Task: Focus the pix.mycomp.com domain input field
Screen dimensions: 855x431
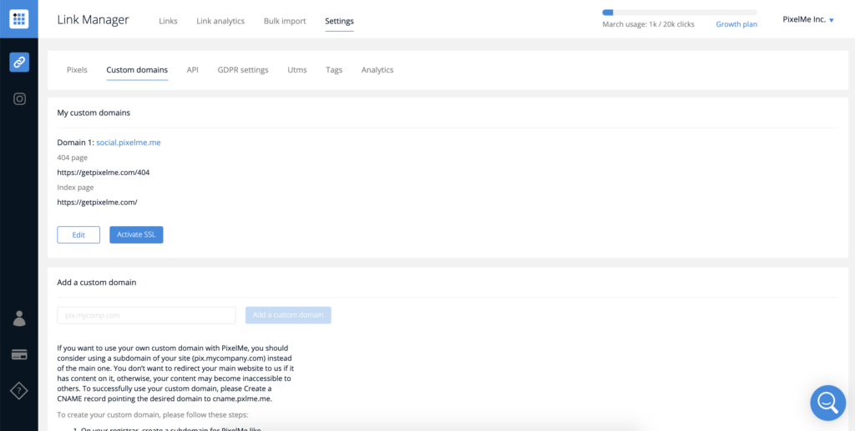Action: coord(146,315)
